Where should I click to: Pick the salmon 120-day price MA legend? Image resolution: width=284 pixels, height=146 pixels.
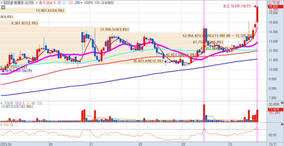pyautogui.click(x=71, y=3)
